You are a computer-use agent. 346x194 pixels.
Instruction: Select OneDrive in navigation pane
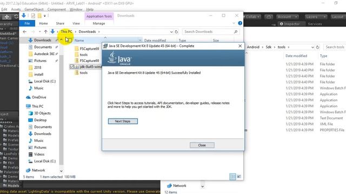(x=39, y=97)
